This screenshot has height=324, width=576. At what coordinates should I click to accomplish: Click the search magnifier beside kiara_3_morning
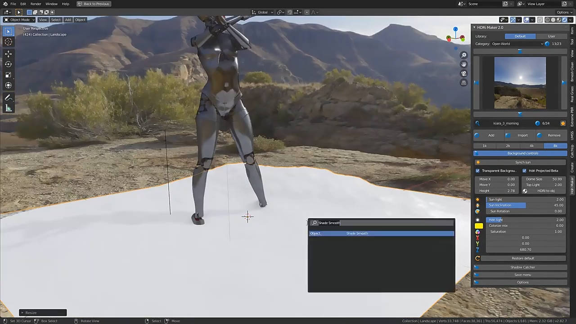tap(477, 123)
